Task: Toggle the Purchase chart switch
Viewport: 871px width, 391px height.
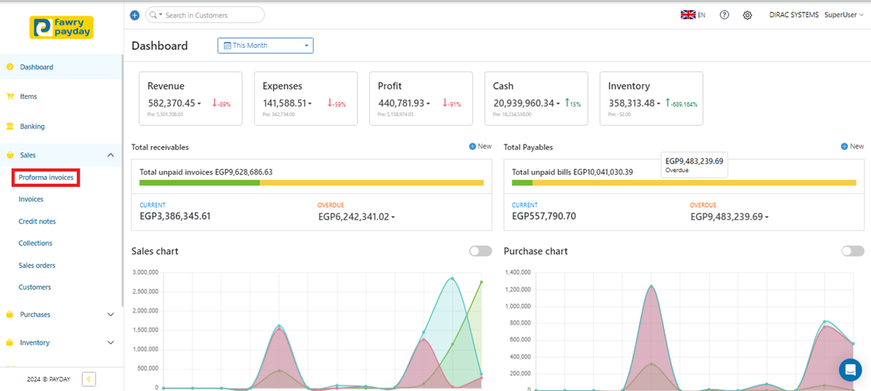Action: (x=852, y=251)
